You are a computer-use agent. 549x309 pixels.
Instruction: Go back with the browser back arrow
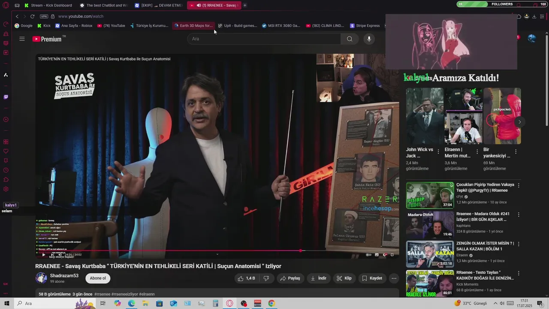17,16
